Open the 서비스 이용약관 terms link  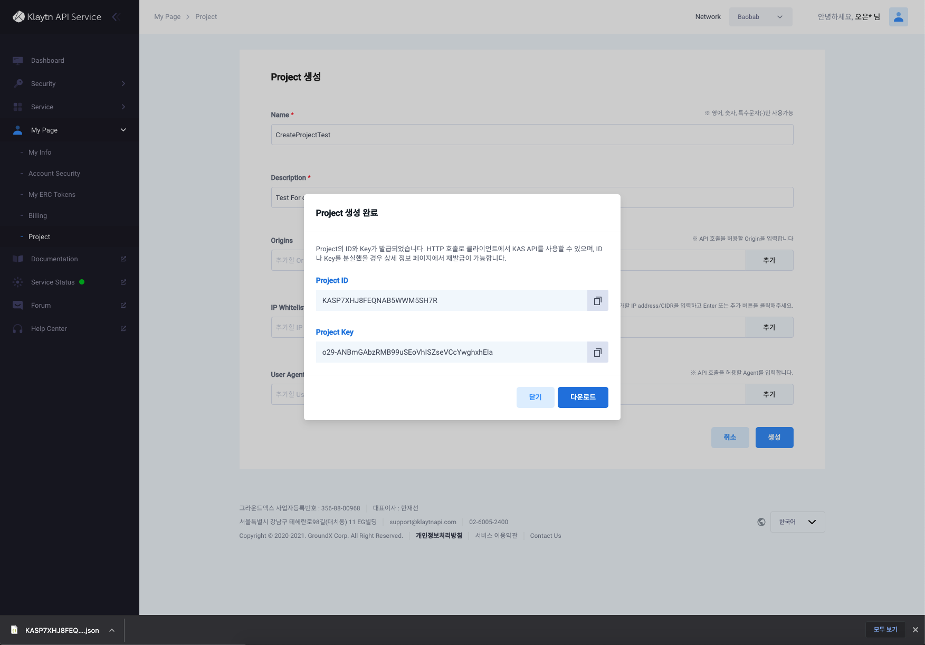(496, 536)
